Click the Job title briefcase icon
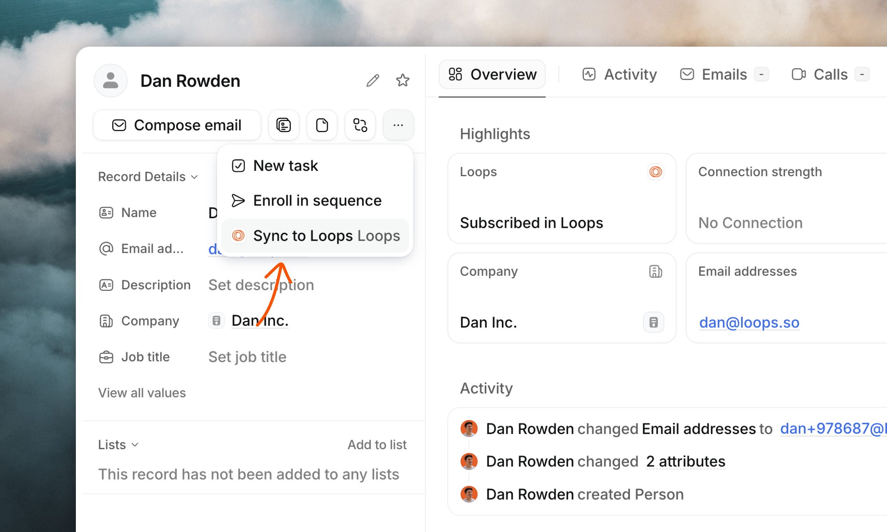Viewport: 887px width, 532px height. (106, 357)
